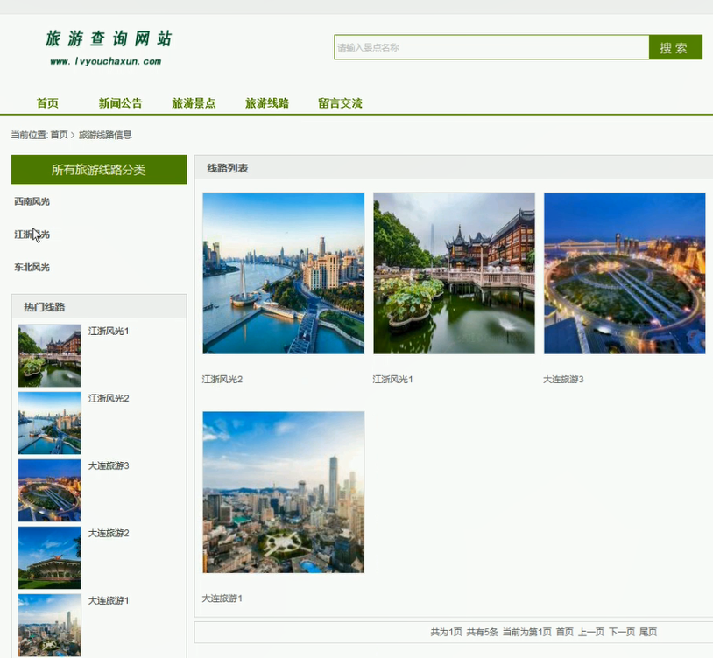Click the 旅游查询网站 site logo

[109, 38]
